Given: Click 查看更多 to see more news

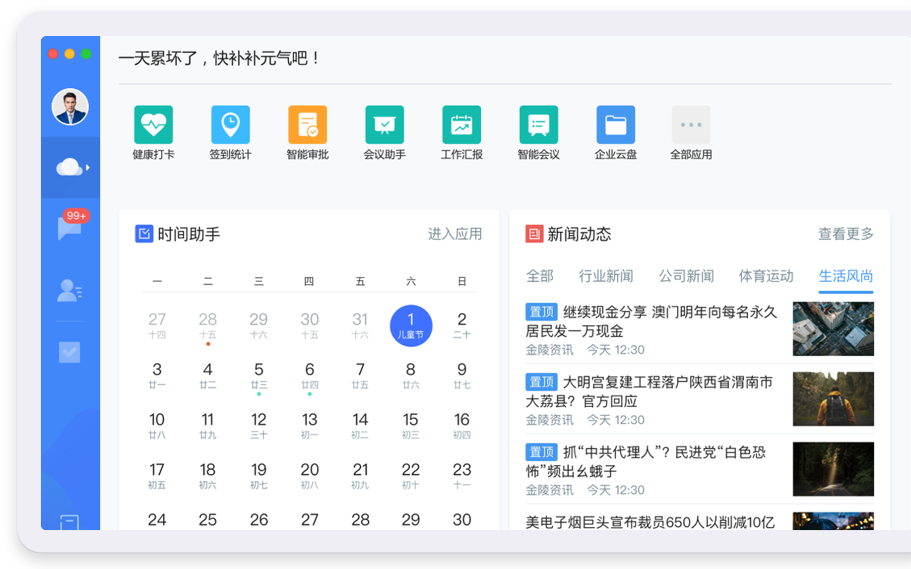Looking at the screenshot, I should (846, 234).
